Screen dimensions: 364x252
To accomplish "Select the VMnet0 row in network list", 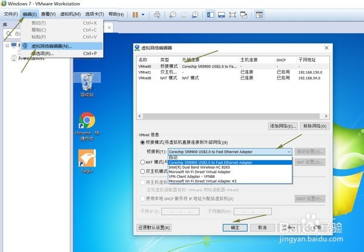I will pyautogui.click(x=232, y=66).
